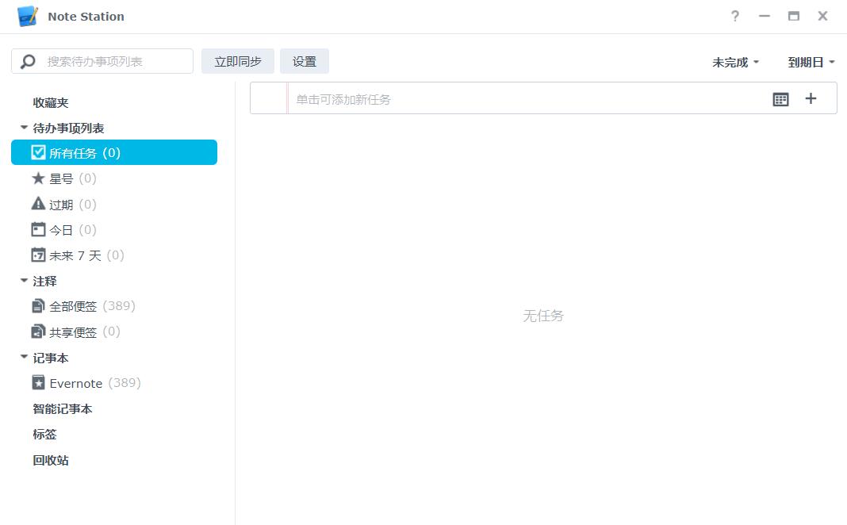Click the search magnifier icon

(28, 62)
